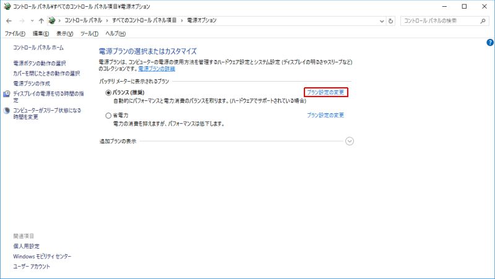Select the 省電力 power plan radio button
495x279 pixels.
pos(109,115)
